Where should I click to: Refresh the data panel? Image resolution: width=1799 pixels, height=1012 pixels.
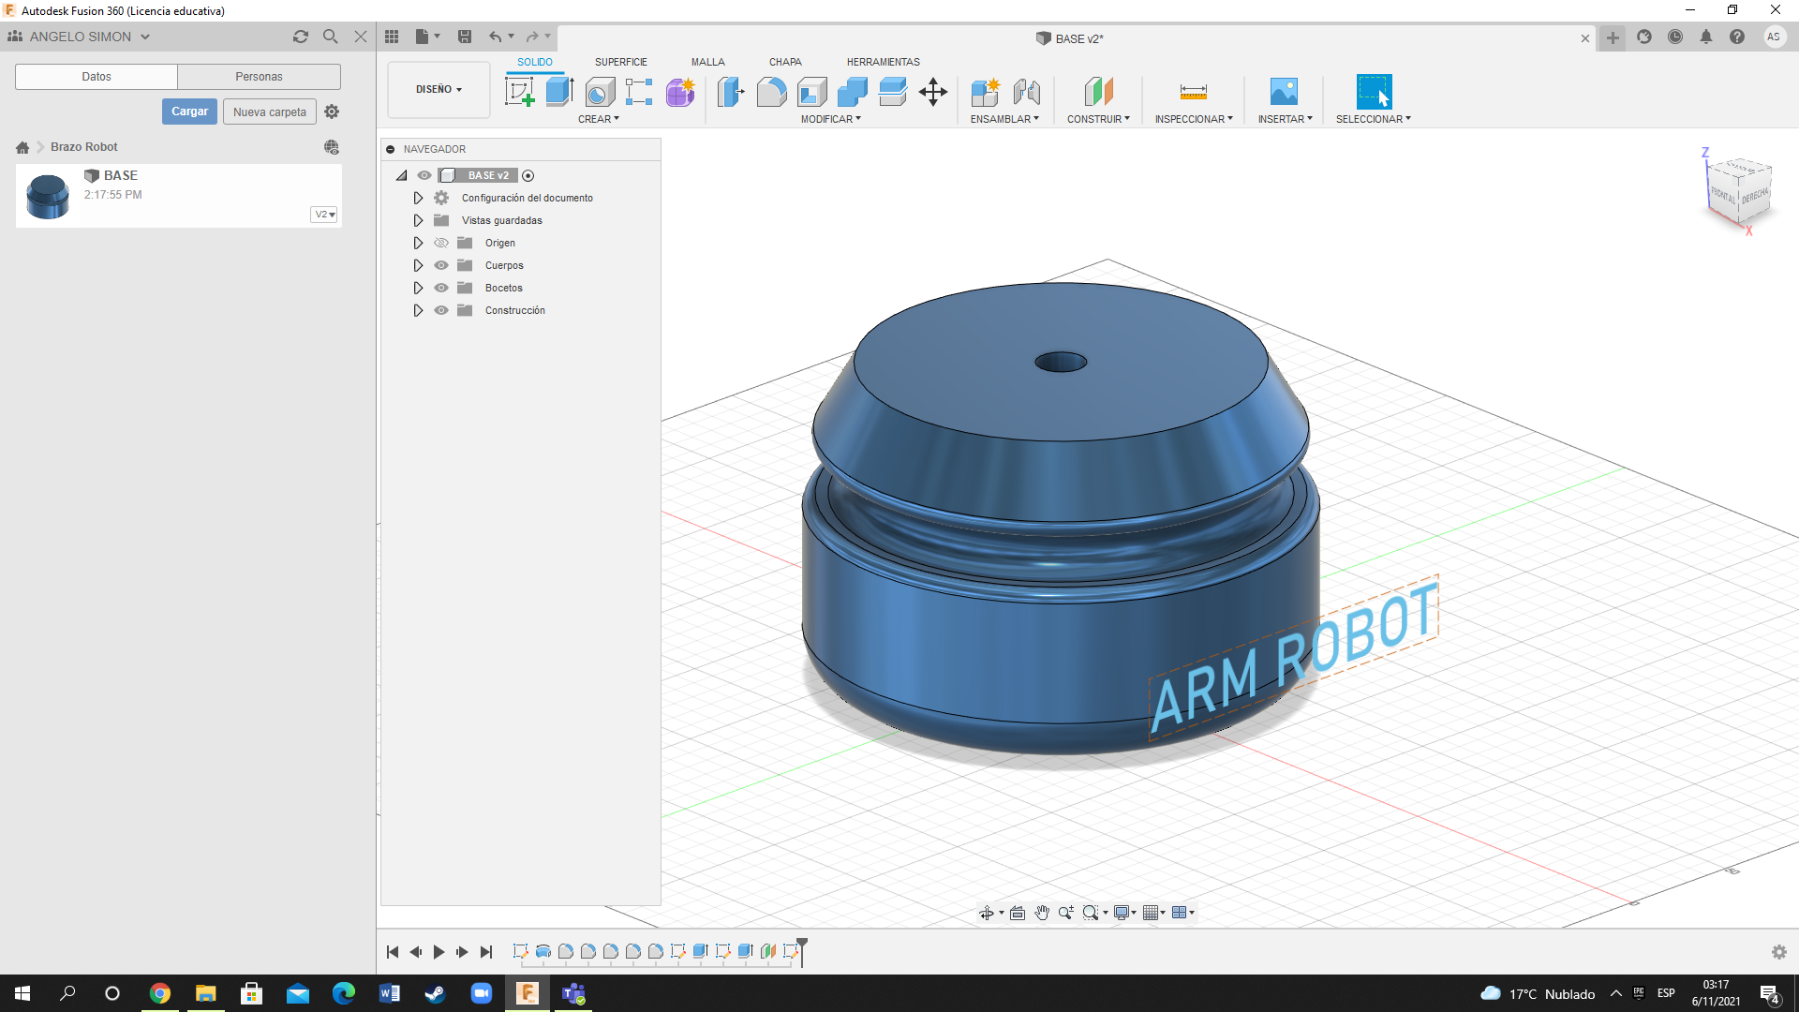point(301,37)
